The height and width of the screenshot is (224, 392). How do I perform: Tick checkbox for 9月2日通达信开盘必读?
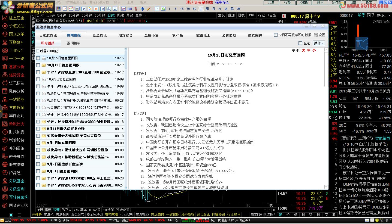[38, 164]
